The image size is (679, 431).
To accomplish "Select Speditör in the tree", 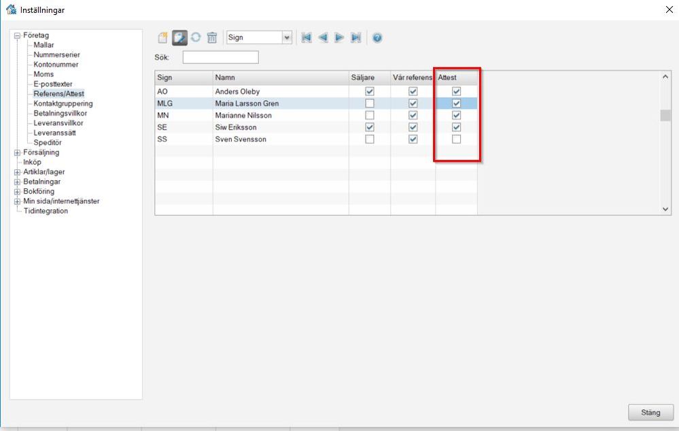I will (48, 143).
